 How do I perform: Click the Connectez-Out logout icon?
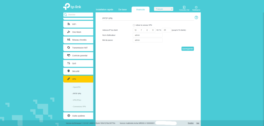184,7
